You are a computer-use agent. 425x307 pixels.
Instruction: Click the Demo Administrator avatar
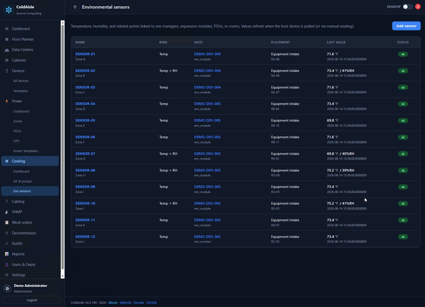click(7, 288)
